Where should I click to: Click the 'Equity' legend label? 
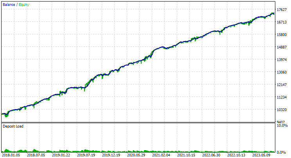24,5
